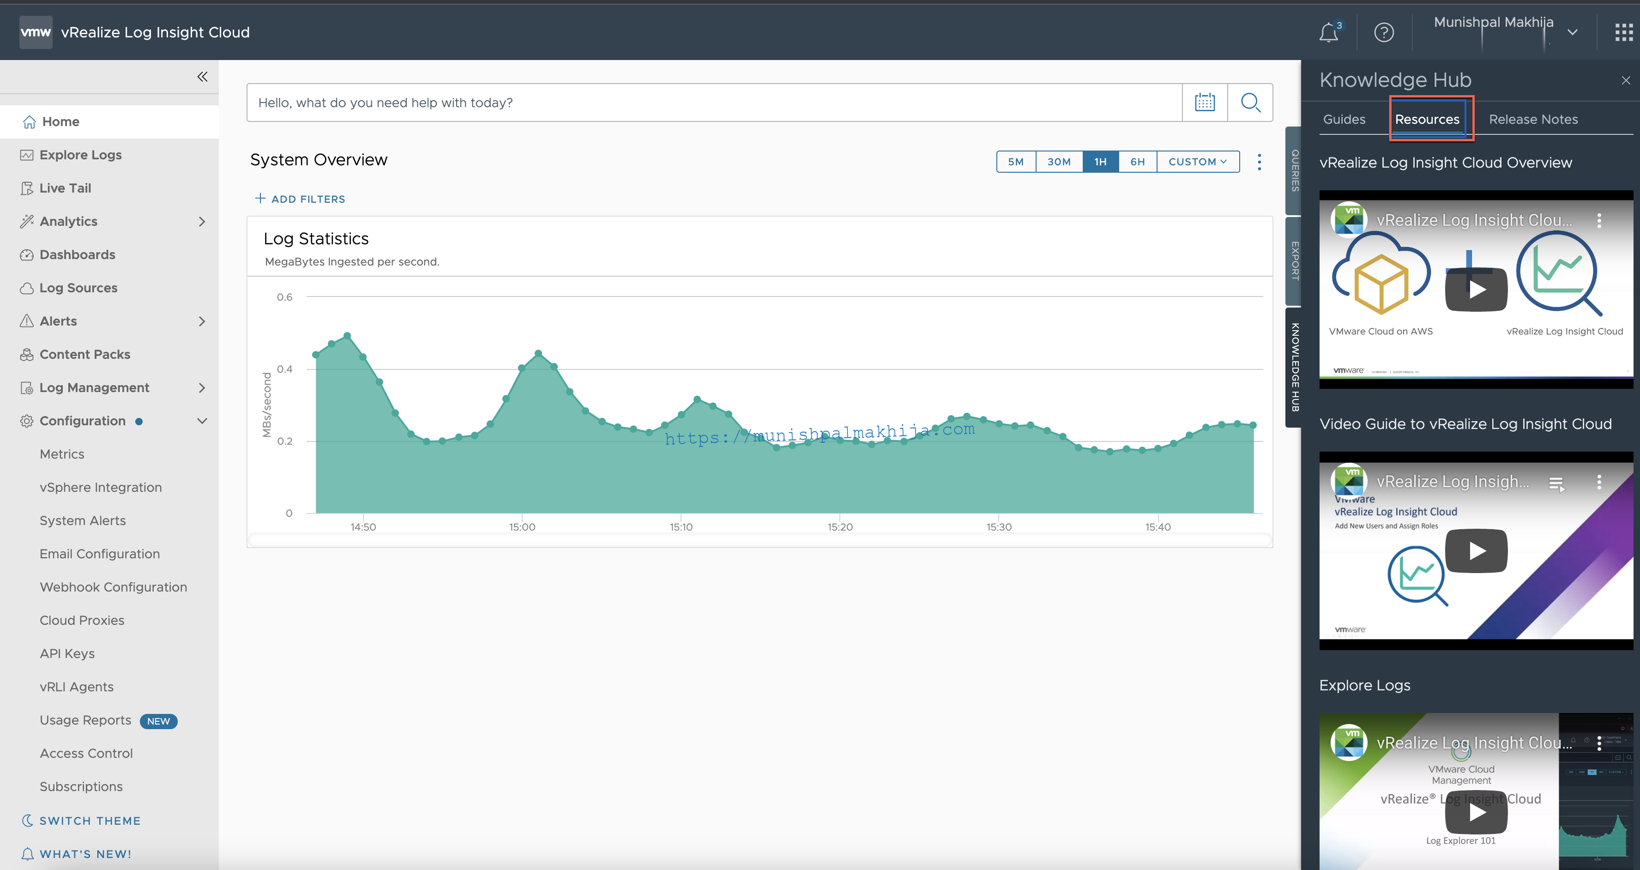Open Access Control page

click(86, 754)
